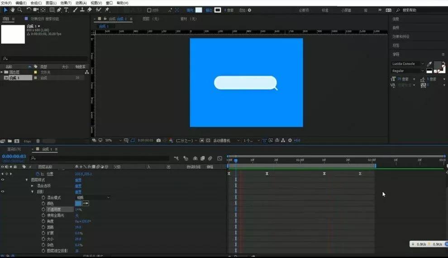
Task: Open active camera view dropdown
Action: click(x=226, y=140)
